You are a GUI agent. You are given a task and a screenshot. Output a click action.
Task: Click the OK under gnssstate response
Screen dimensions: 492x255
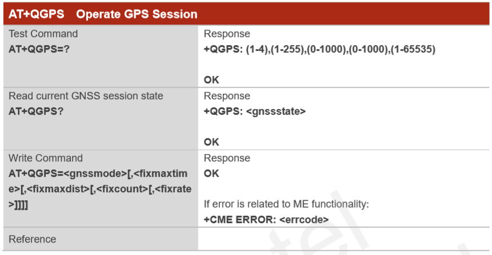[211, 142]
